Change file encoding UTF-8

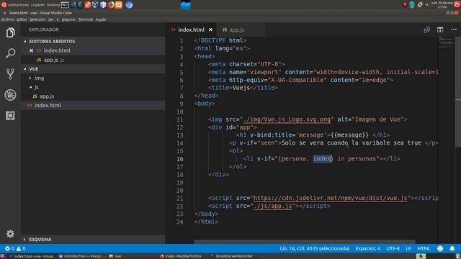(x=393, y=248)
